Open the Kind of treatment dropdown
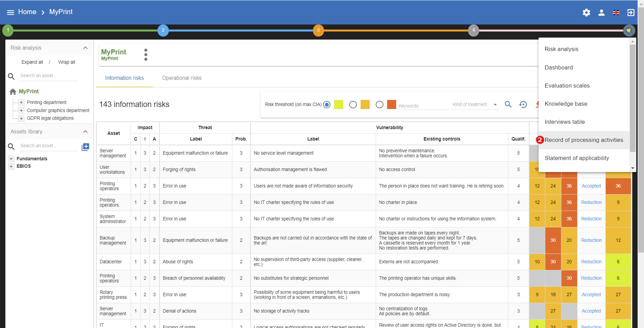The height and width of the screenshot is (328, 644). [475, 105]
